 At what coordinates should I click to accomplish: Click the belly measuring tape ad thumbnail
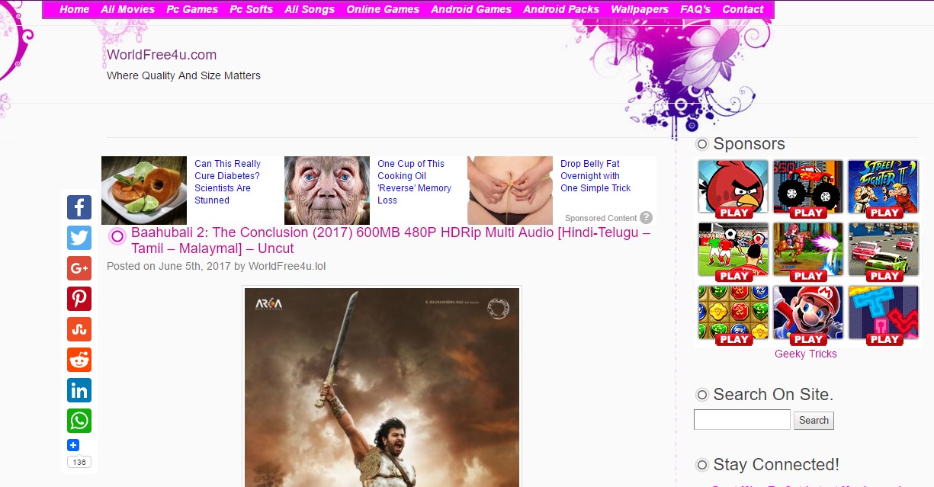510,191
